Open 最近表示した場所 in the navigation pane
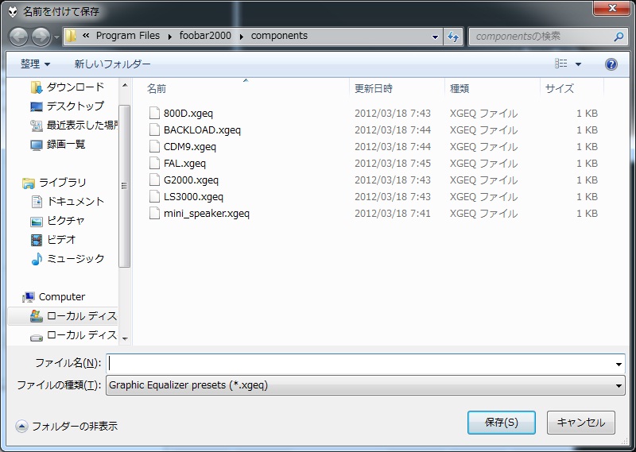The height and width of the screenshot is (452, 636). click(74, 126)
